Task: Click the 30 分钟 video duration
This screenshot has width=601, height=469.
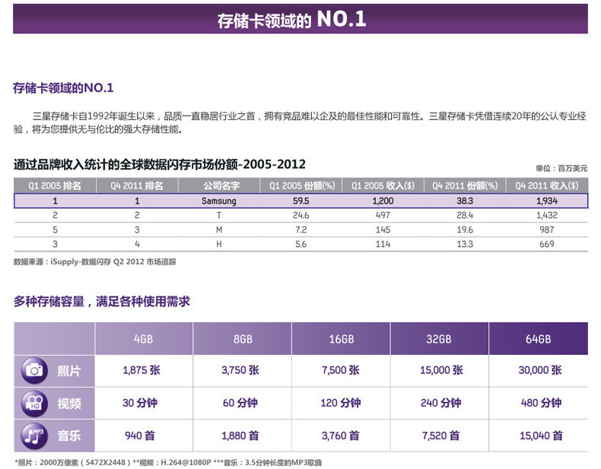Action: [140, 403]
